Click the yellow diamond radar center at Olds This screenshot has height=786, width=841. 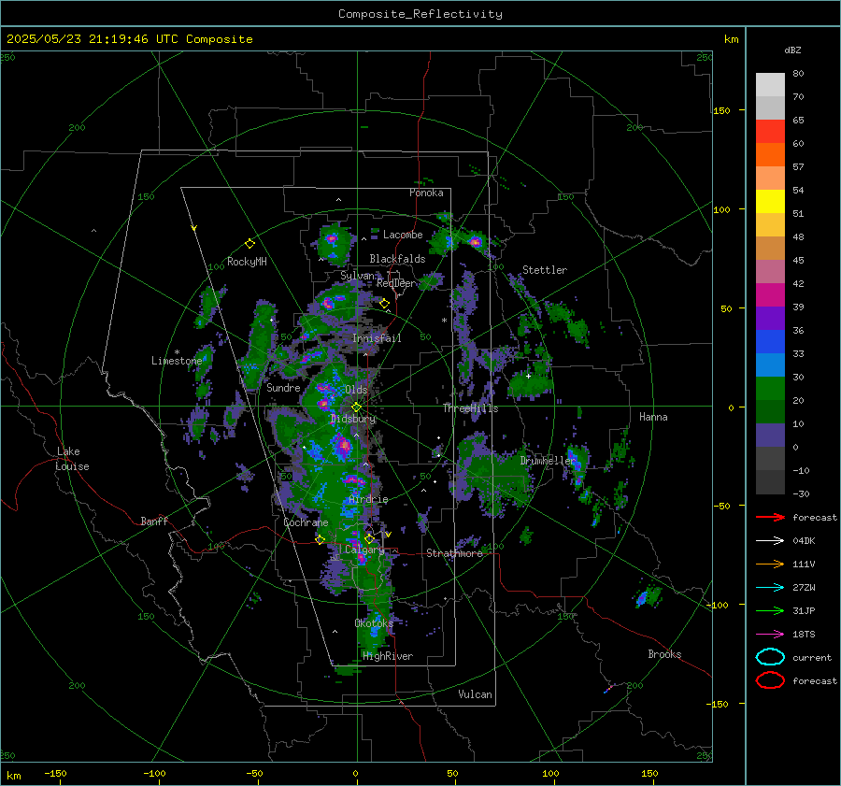[x=356, y=407]
